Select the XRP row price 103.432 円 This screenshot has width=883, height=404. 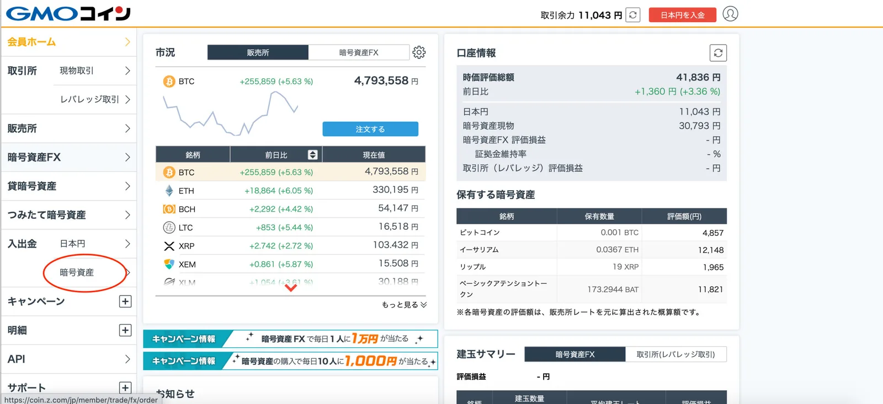click(395, 245)
